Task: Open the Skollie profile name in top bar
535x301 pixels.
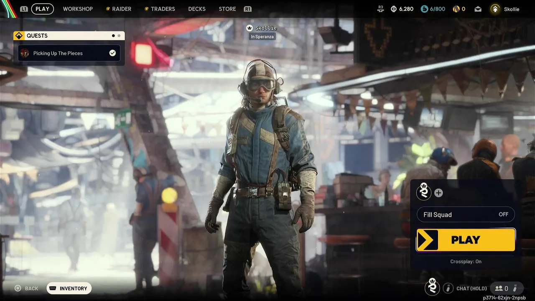Action: pos(512,9)
